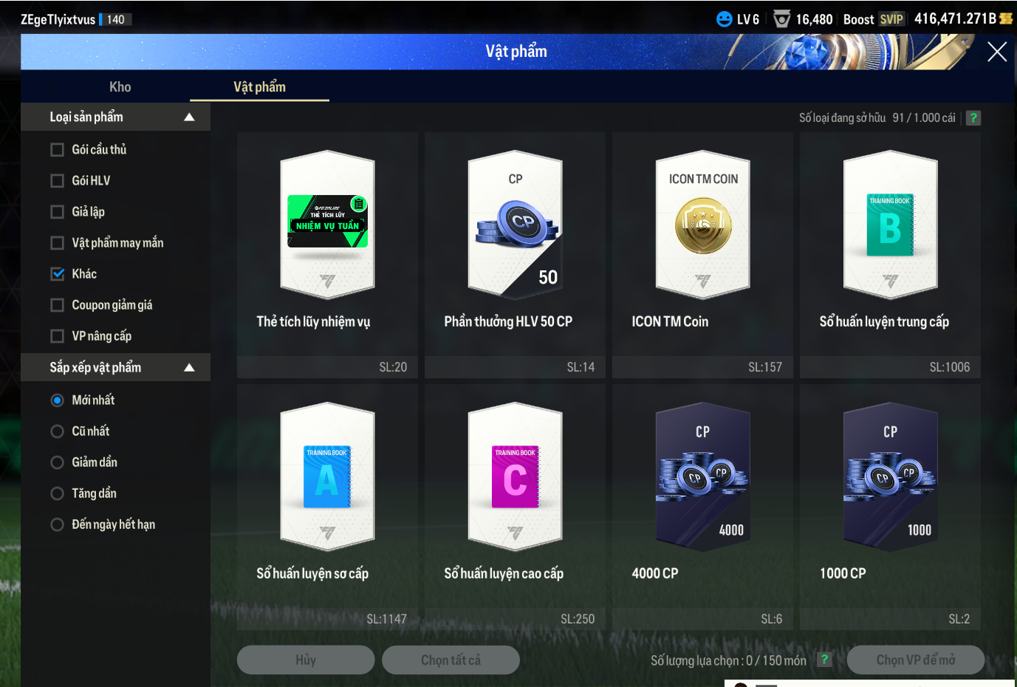This screenshot has height=687, width=1017.
Task: Click the 1000 CP coin pack
Action: [x=890, y=477]
